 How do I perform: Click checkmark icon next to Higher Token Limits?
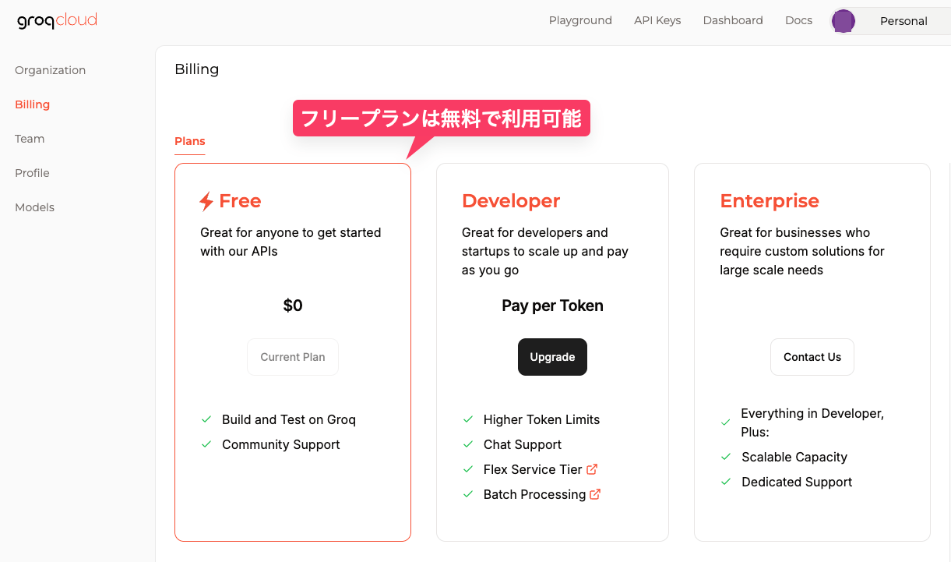coord(468,419)
